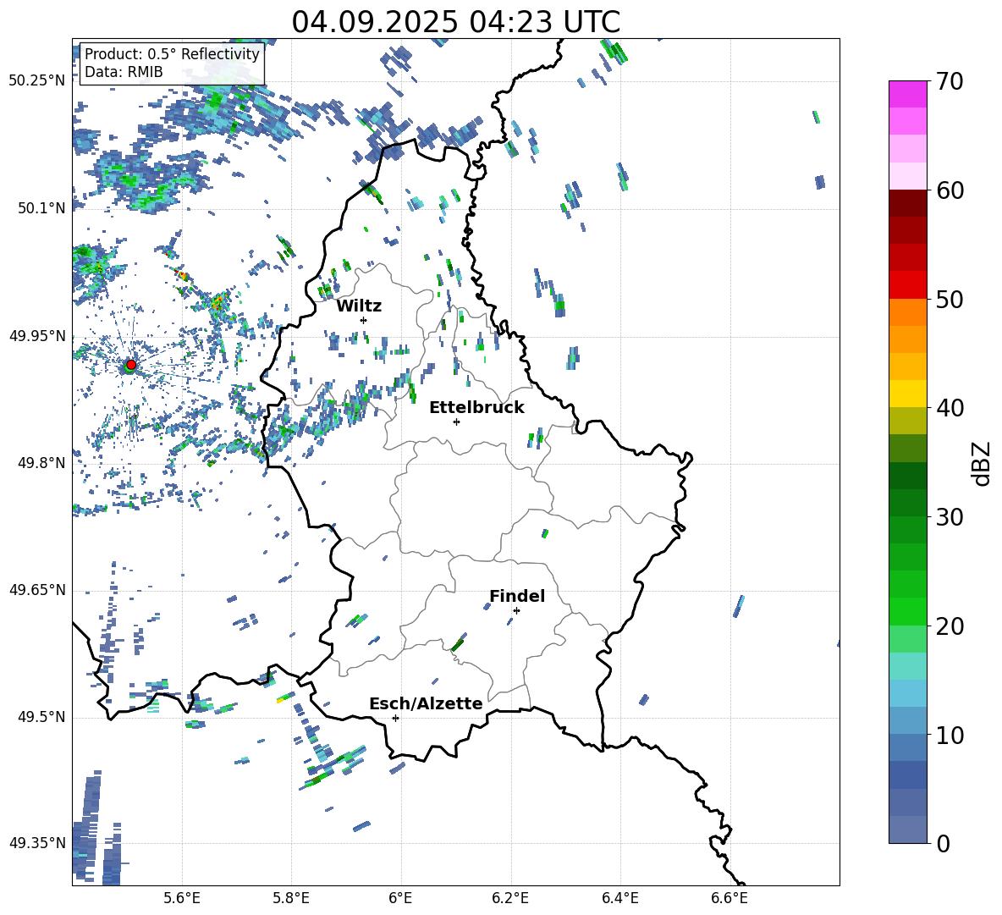1002x915 pixels.
Task: Click the 49.35°N latitude label
Action: (x=37, y=843)
